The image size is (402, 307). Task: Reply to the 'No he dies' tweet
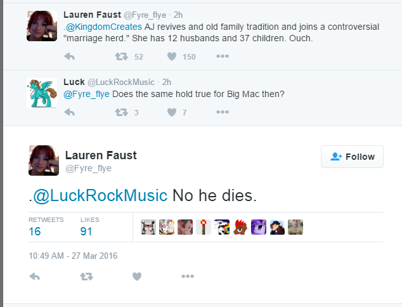tap(35, 276)
